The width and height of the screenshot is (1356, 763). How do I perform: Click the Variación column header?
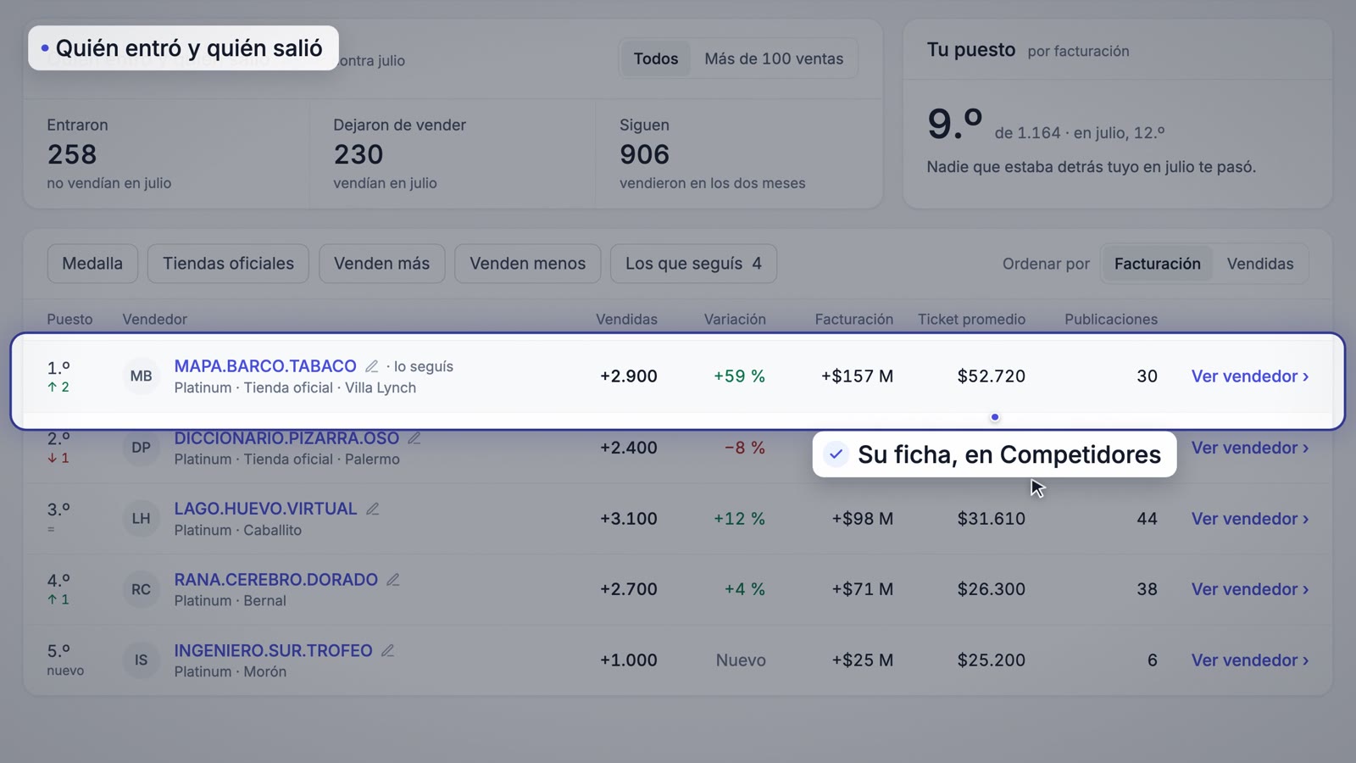pos(735,320)
